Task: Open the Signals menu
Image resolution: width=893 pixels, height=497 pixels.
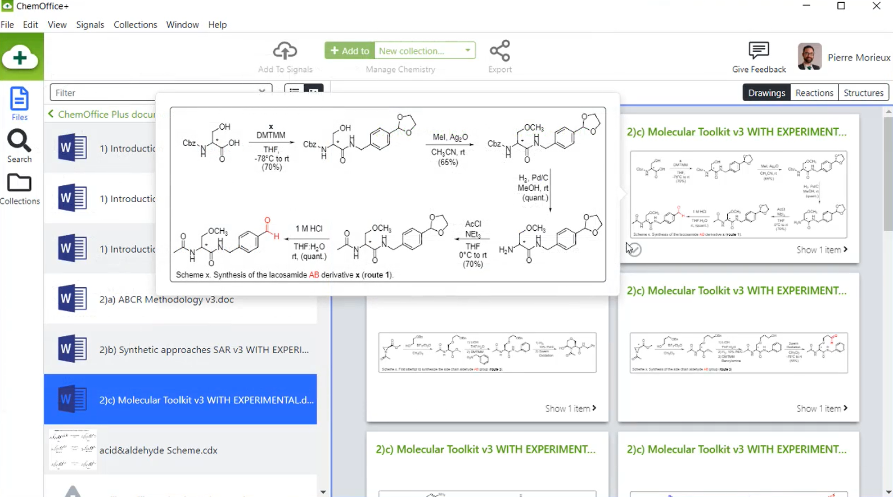Action: tap(90, 25)
